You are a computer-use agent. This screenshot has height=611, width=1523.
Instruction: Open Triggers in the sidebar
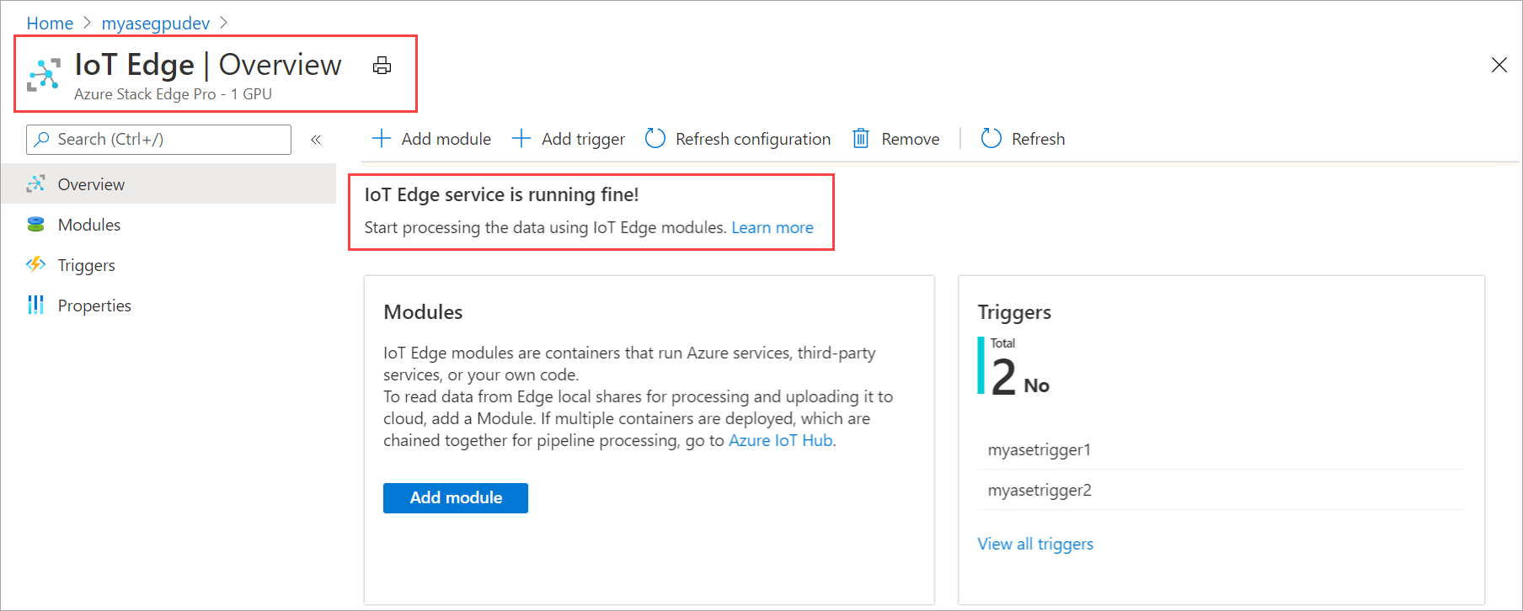pos(168,265)
